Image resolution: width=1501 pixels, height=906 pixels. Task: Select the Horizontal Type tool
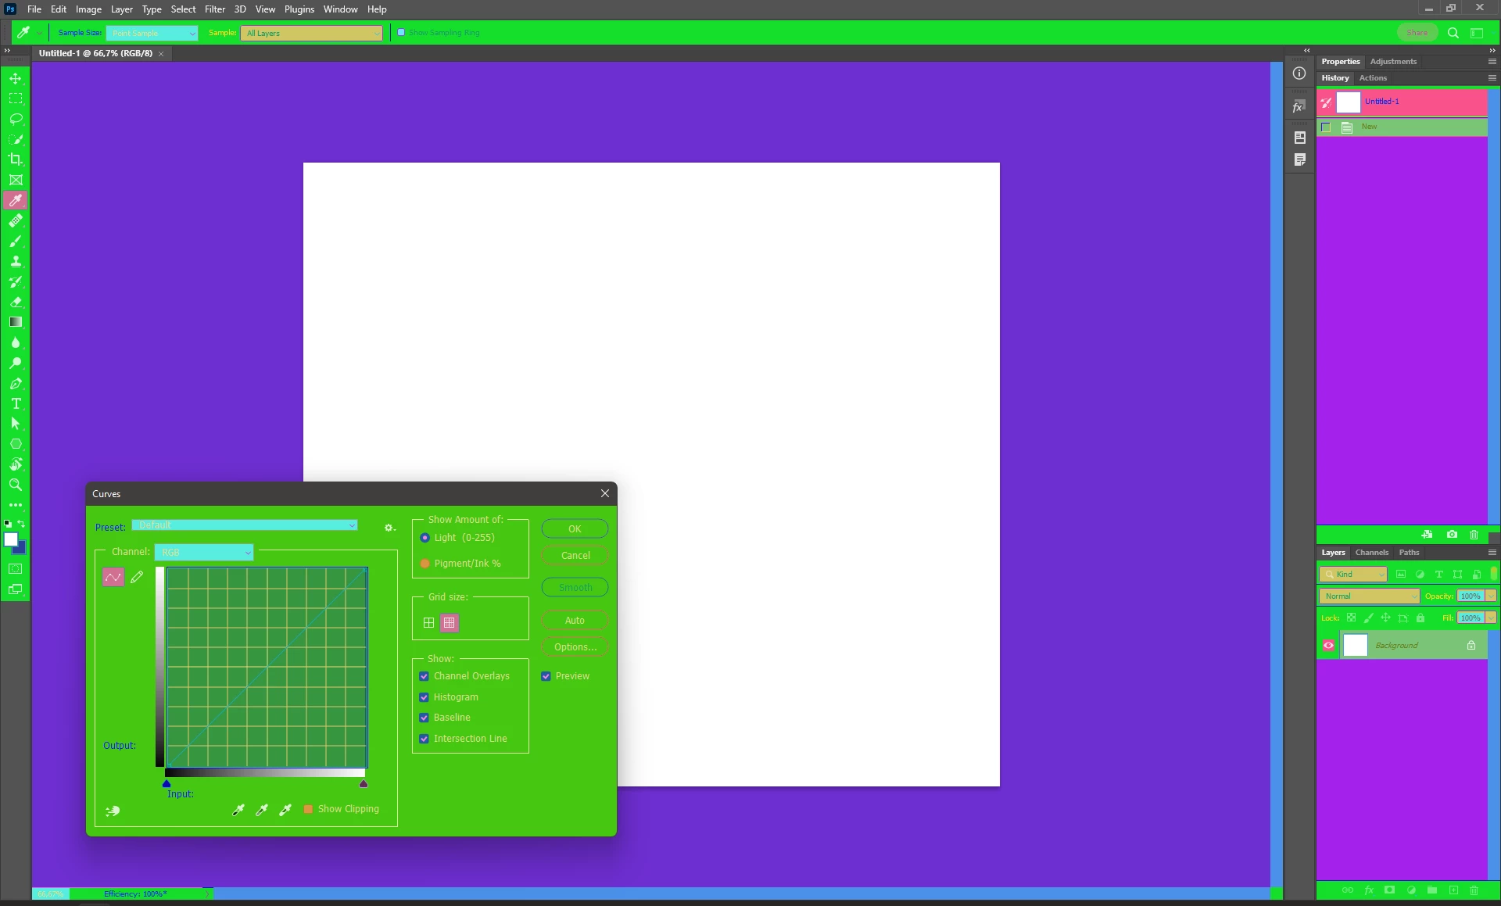pyautogui.click(x=16, y=404)
